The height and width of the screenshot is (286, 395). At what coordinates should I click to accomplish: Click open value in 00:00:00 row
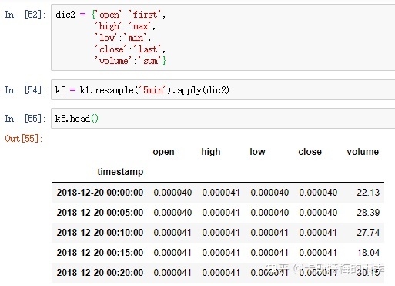click(172, 193)
